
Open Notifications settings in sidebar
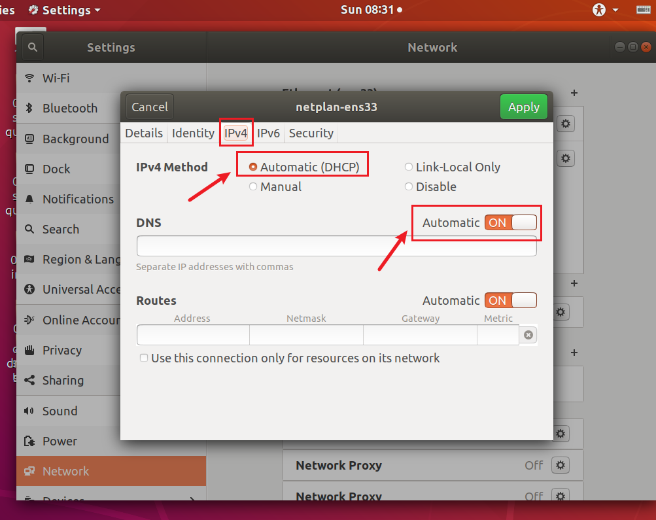(x=111, y=199)
